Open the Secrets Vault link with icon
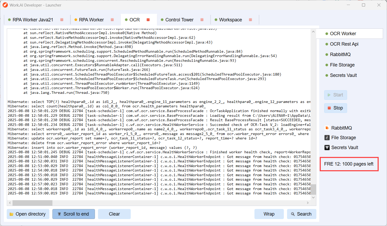Screen dimensions: 387x226 tap(341, 148)
